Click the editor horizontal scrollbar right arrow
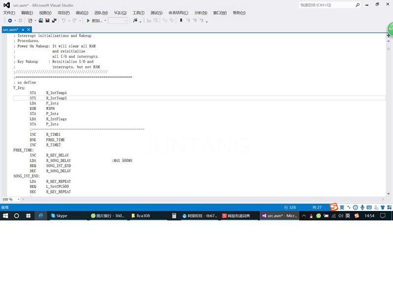Image resolution: width=393 pixels, height=291 pixels. [383, 199]
